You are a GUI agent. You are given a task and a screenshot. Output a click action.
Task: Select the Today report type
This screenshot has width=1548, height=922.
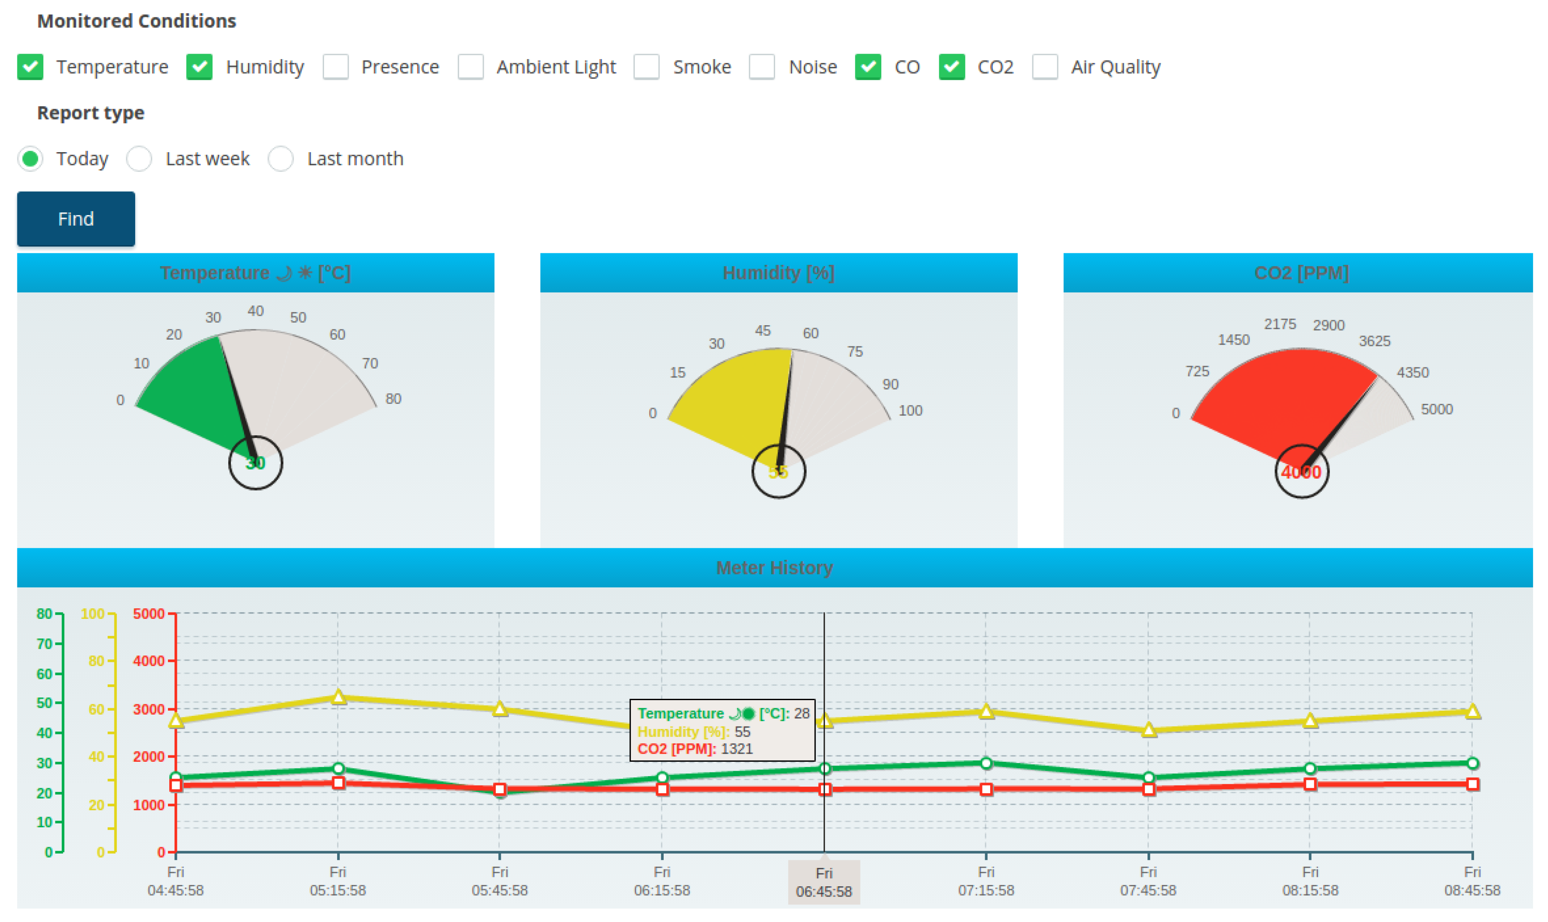tap(30, 159)
